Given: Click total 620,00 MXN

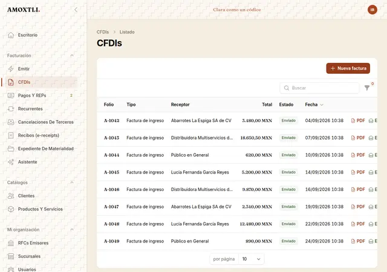Looking at the screenshot, I should click(259, 155).
